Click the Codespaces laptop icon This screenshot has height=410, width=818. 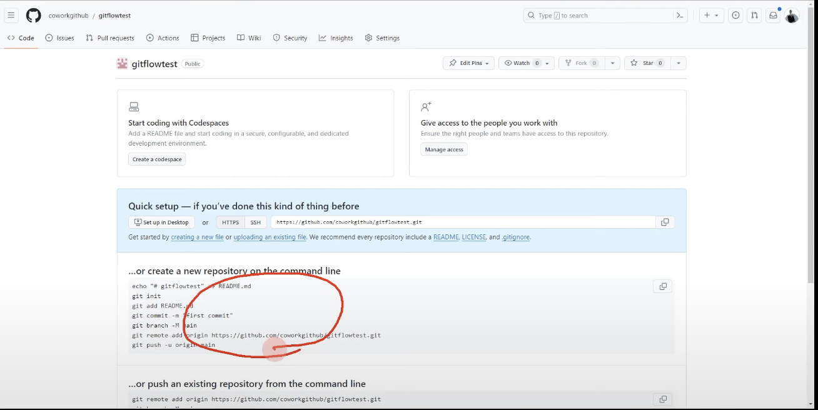click(x=134, y=107)
